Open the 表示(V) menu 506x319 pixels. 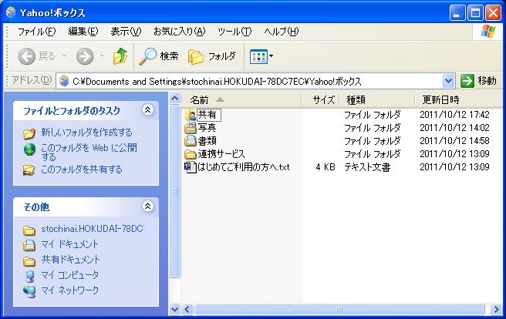(126, 32)
